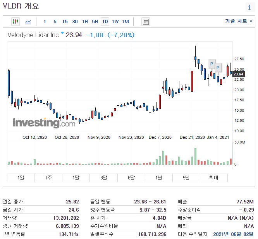Click the 발행주식수 value 168,713,296
The height and width of the screenshot is (239, 258).
152,234
